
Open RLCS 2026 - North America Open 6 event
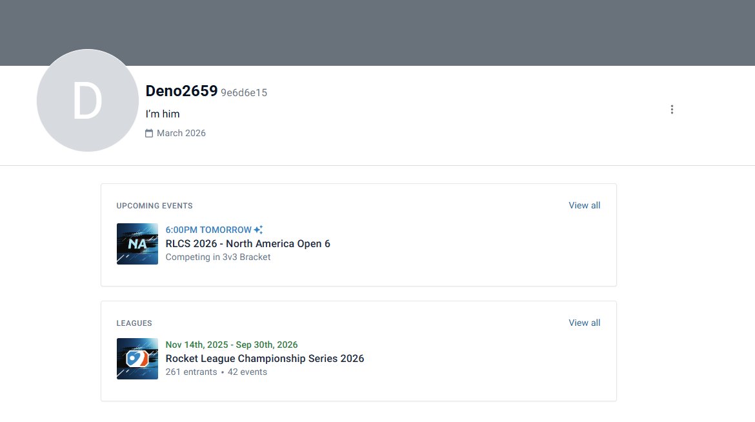(x=248, y=244)
